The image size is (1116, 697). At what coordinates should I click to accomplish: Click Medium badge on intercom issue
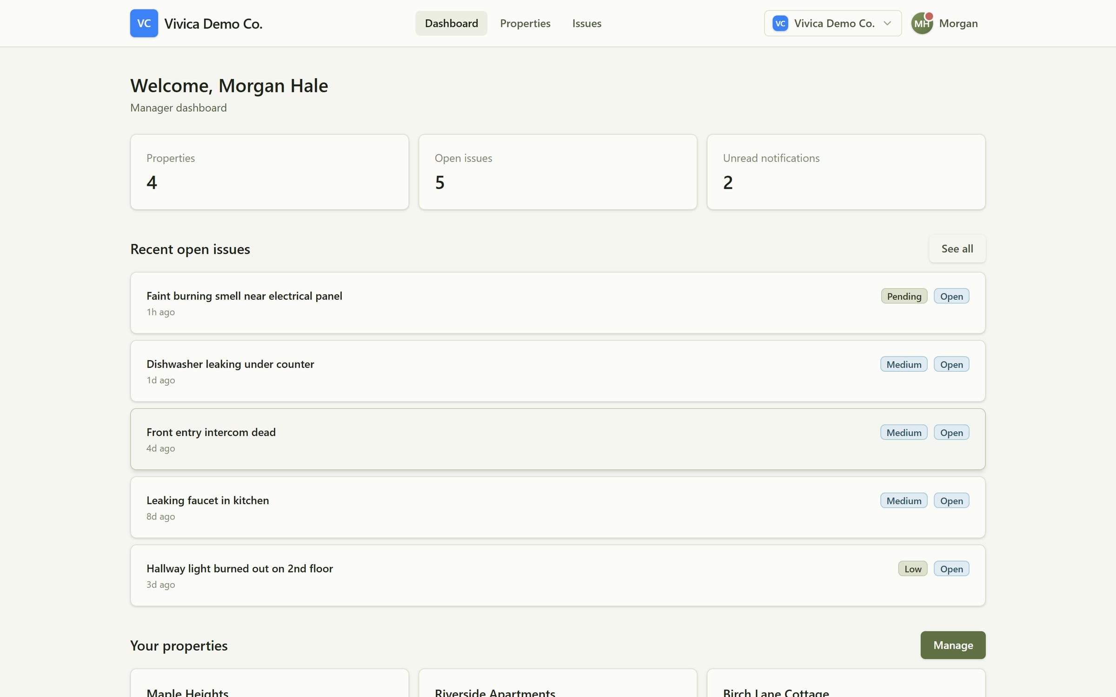coord(903,433)
